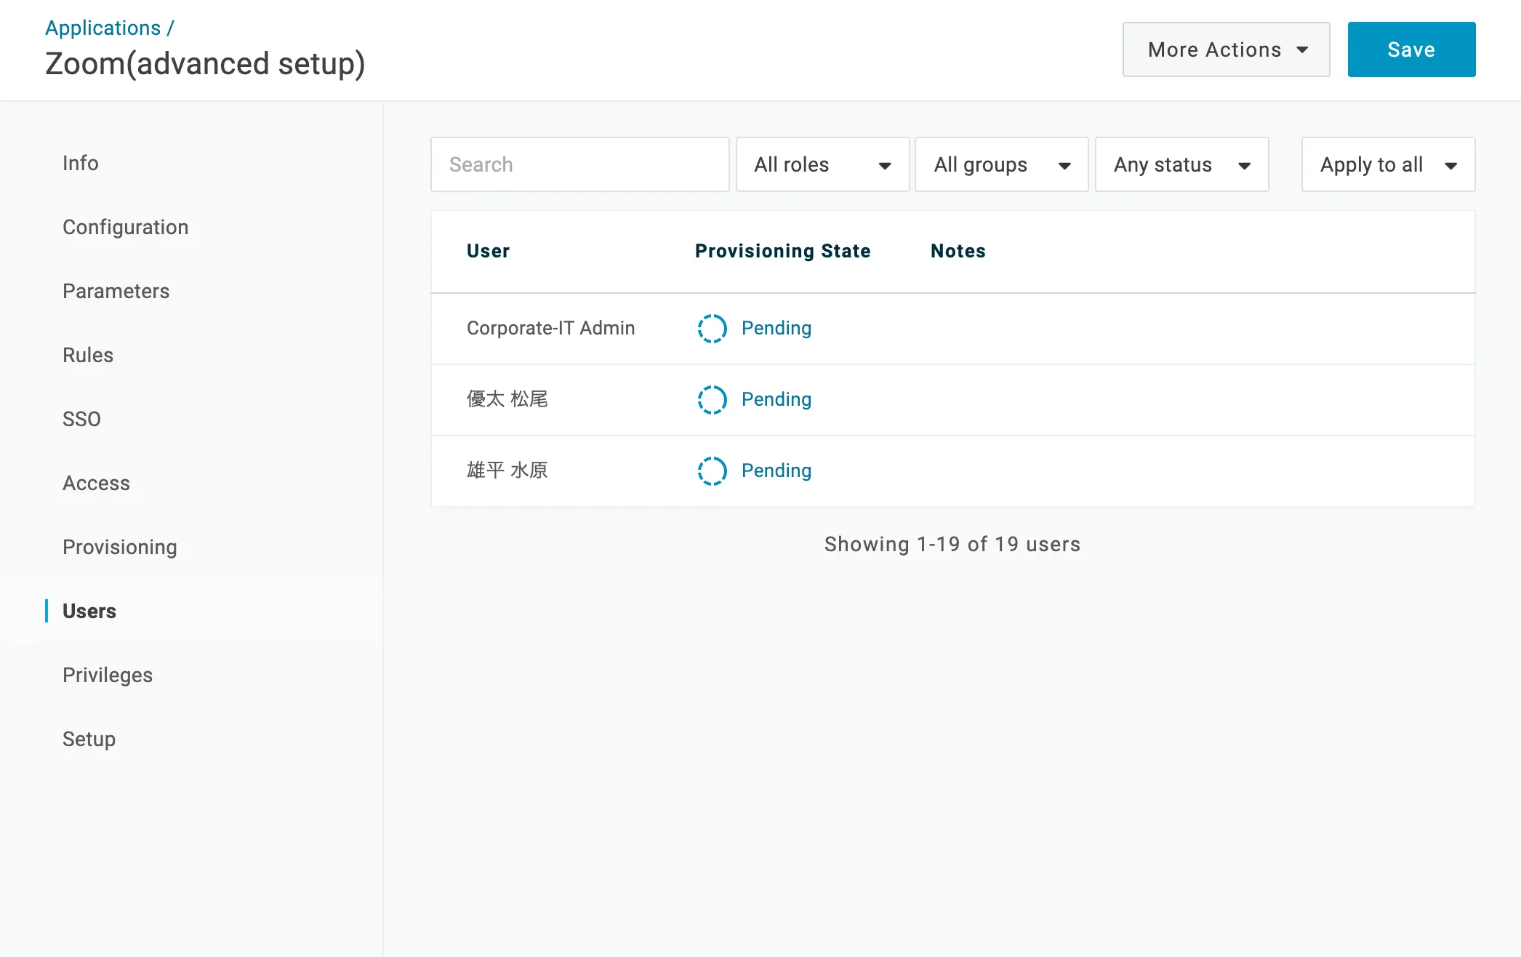Open the More Actions dropdown
The height and width of the screenshot is (957, 1521).
click(1226, 49)
